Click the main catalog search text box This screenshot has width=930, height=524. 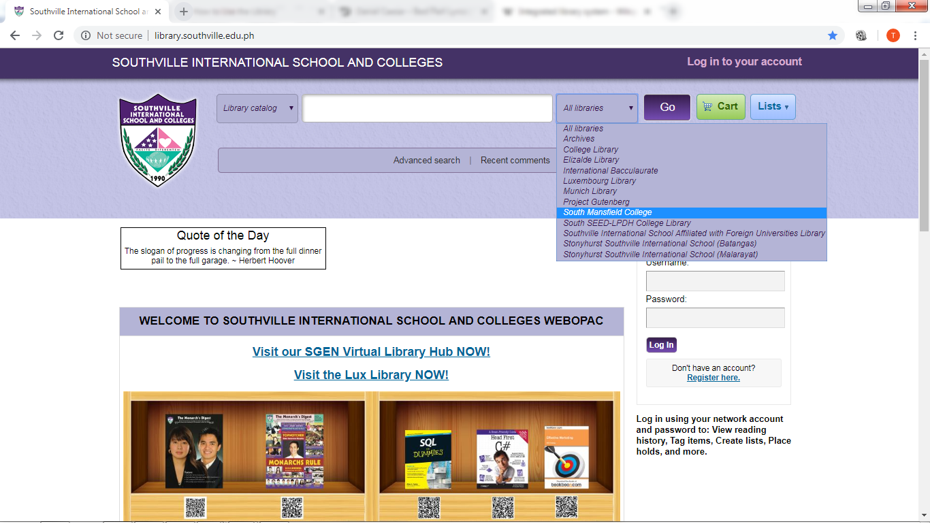click(428, 108)
